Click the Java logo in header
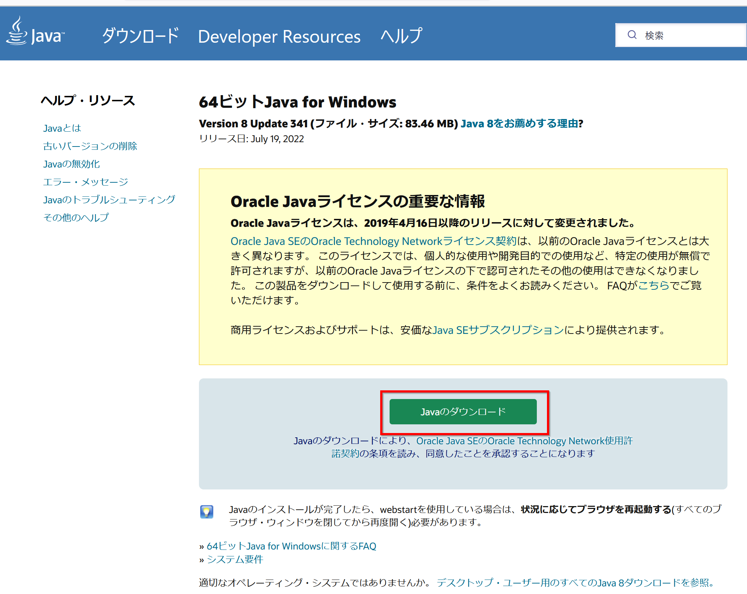The width and height of the screenshot is (747, 594). click(35, 31)
